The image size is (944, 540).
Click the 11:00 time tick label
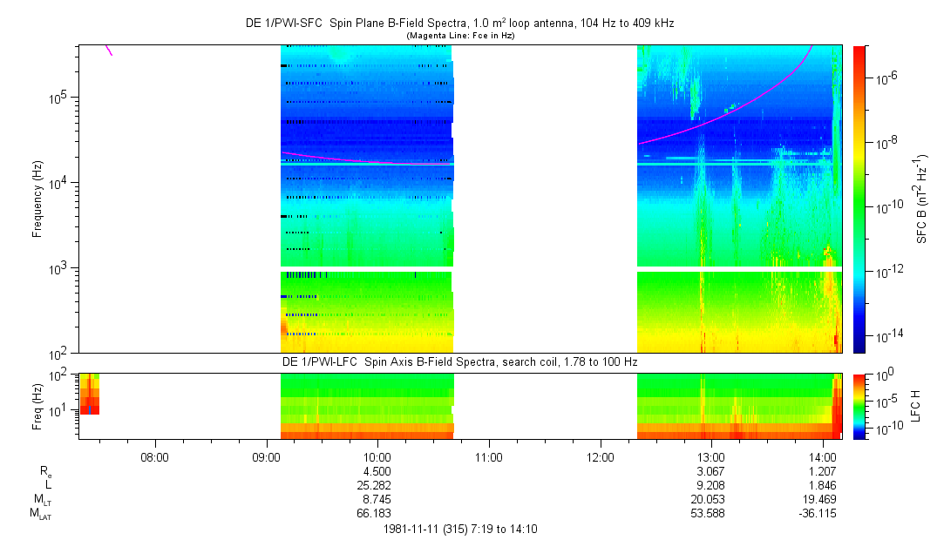click(x=488, y=456)
